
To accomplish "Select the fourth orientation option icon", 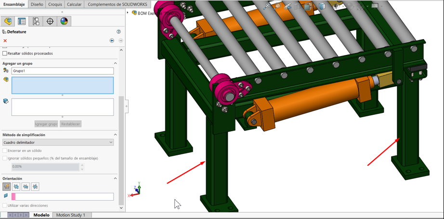I will 35,187.
